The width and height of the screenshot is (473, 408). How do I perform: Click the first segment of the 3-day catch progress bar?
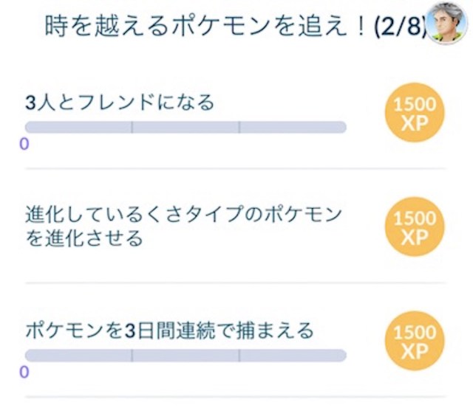[x=78, y=355]
